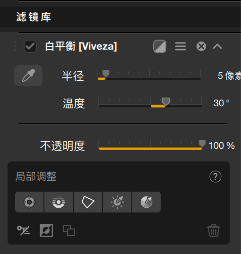Open local adjustments help question mark
Viewport: 241px width, 254px height.
tap(215, 177)
